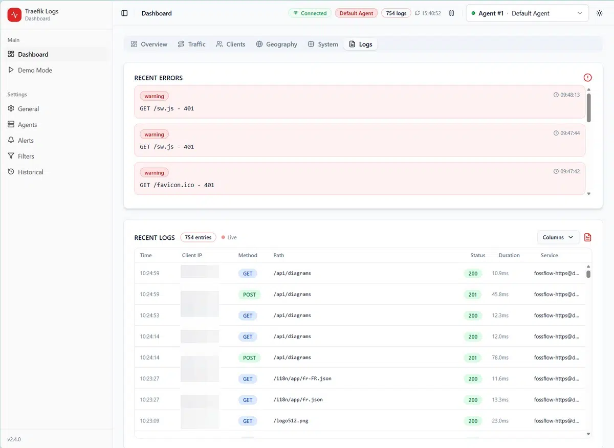Click the 754 logs badge
Screen dimensions: 614x448
click(x=396, y=13)
